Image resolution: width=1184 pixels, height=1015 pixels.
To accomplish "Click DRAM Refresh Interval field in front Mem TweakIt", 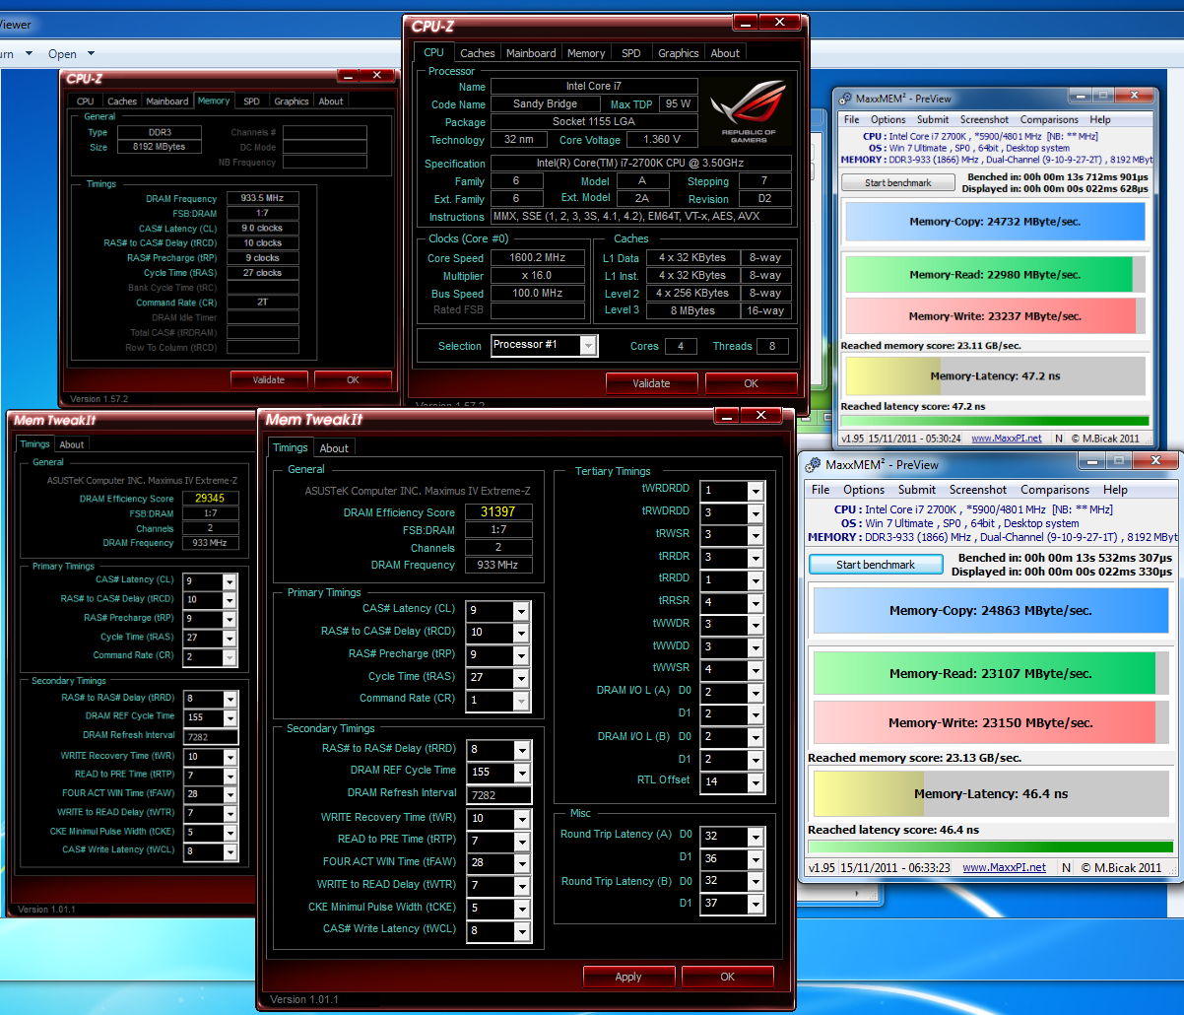I will coord(499,794).
